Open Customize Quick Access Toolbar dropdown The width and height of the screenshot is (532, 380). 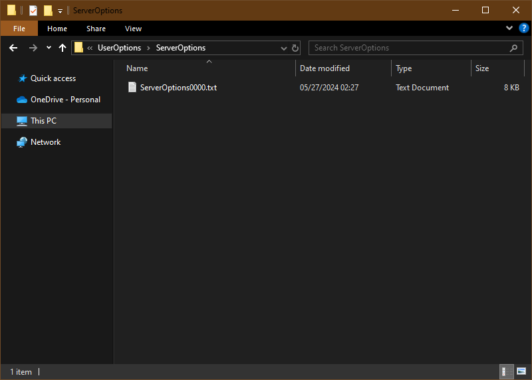[60, 11]
